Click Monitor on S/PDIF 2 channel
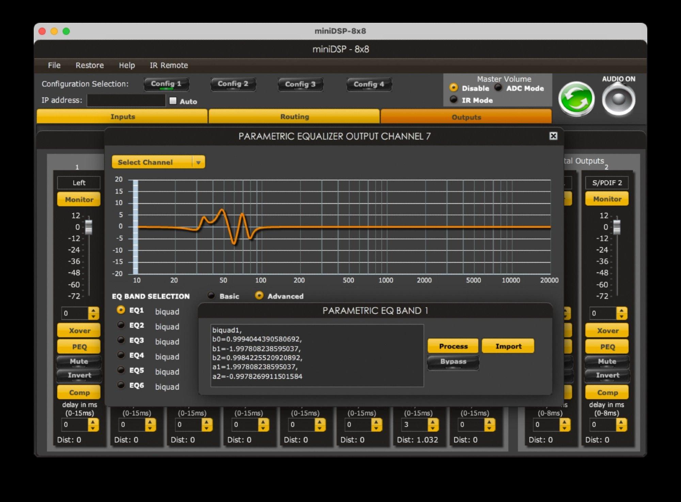This screenshot has width=681, height=502. (607, 199)
